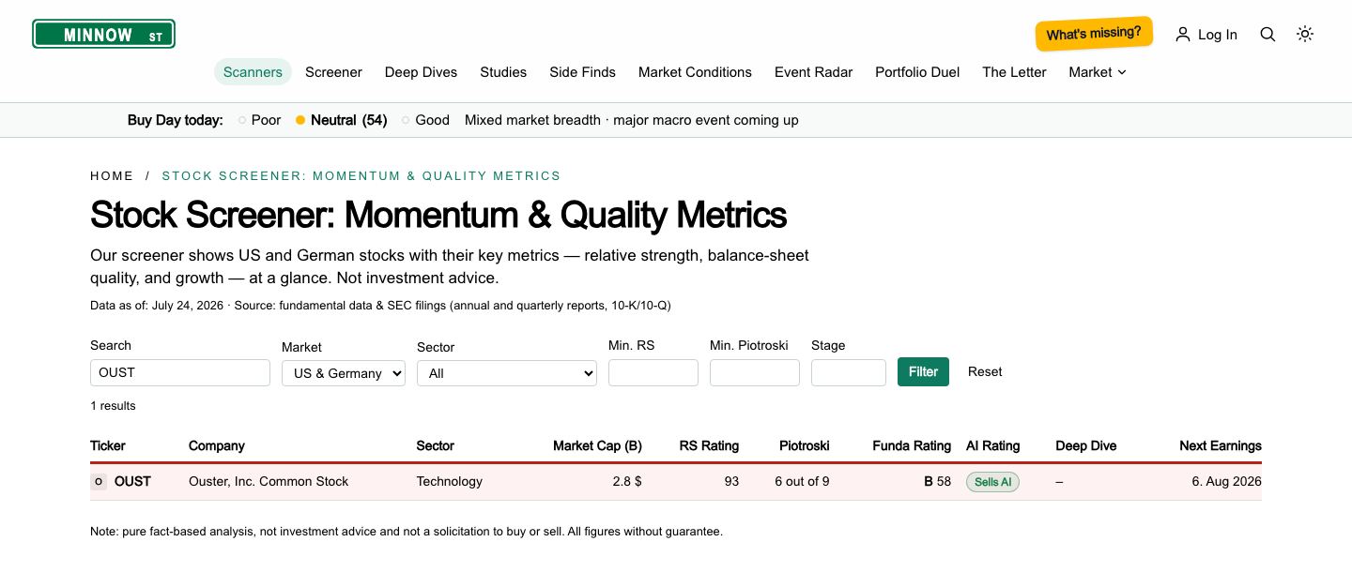Expand the Market navigation menu
The width and height of the screenshot is (1352, 572).
point(1098,72)
